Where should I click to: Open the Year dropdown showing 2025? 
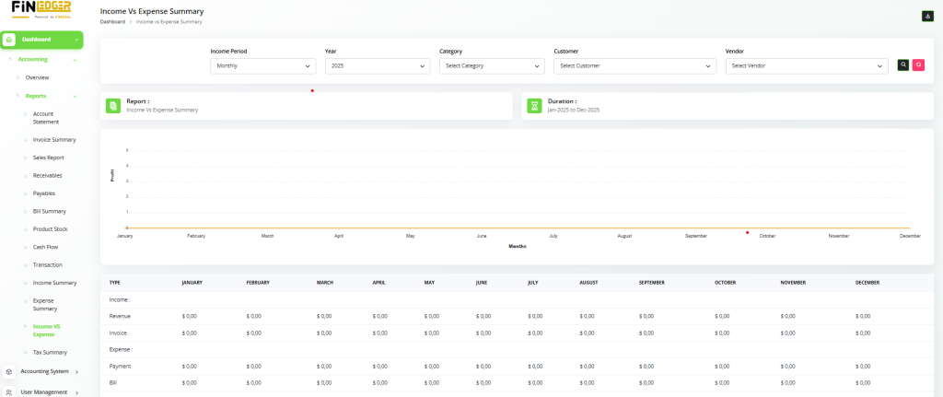click(x=377, y=66)
